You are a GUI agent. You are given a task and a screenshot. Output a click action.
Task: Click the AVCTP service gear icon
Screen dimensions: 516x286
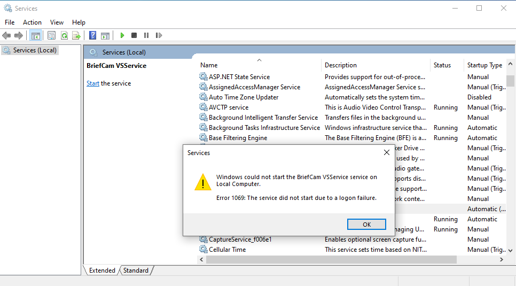(204, 107)
